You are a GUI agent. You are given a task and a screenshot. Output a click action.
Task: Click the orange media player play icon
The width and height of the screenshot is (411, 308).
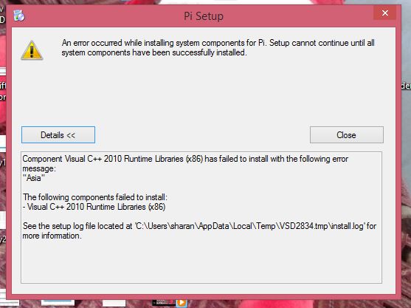click(182, 303)
